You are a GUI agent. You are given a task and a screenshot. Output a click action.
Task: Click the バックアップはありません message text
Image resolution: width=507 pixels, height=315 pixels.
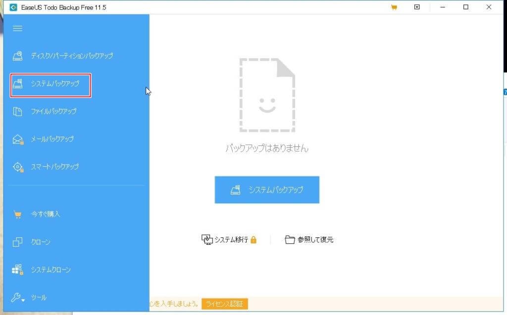tap(267, 148)
